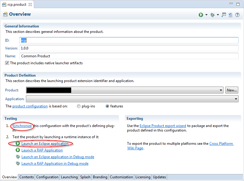Click the Version field showing 1.0.0

pos(129,48)
